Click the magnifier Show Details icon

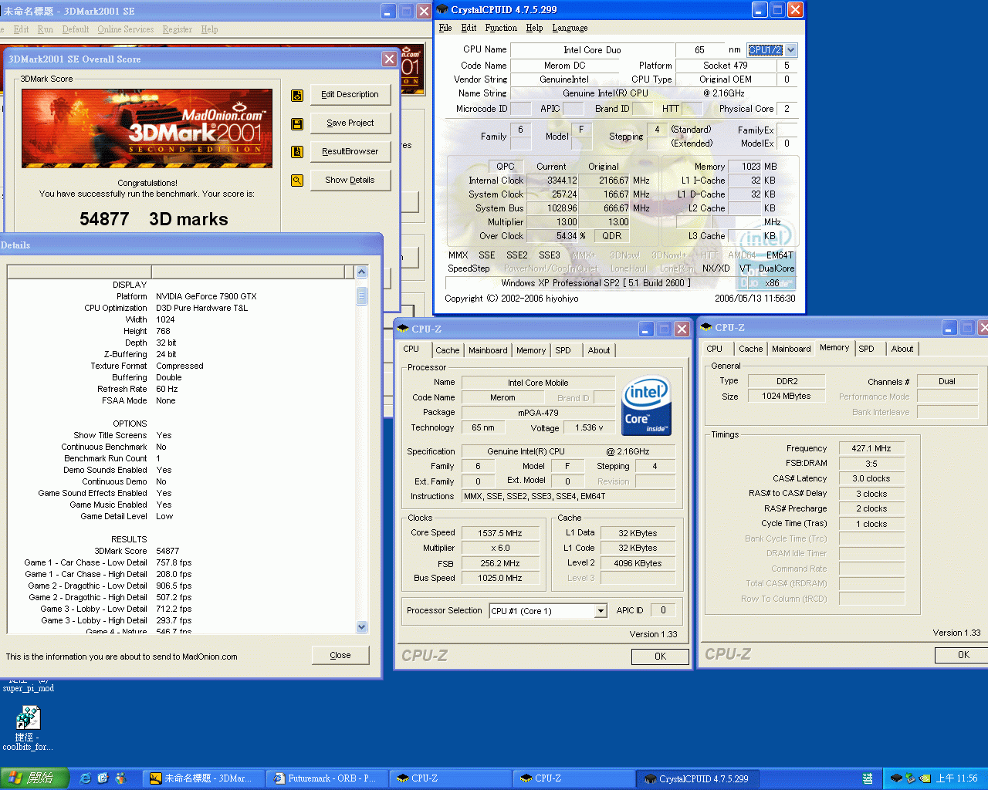click(x=296, y=181)
